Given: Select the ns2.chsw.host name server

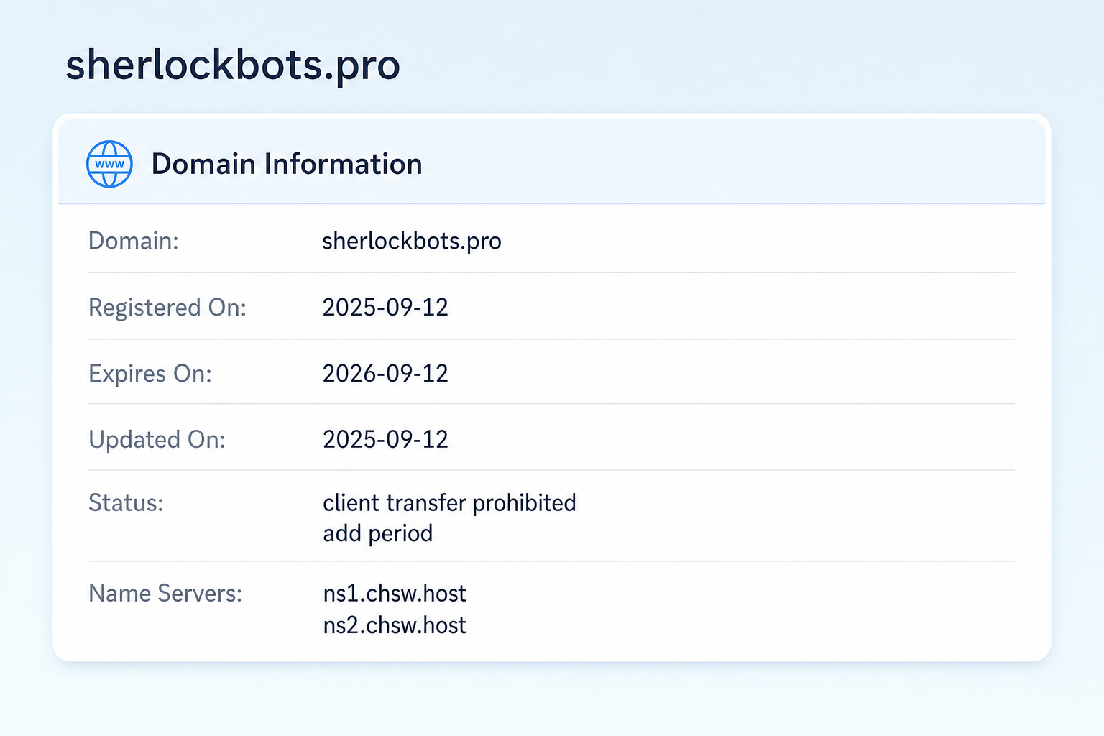Looking at the screenshot, I should pos(395,625).
